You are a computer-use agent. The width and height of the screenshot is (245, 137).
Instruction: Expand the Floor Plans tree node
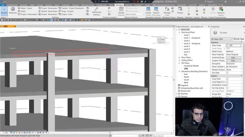click(x=179, y=57)
